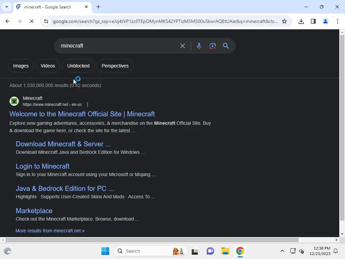Close the minecraft Google Search tab

pyautogui.click(x=86, y=7)
